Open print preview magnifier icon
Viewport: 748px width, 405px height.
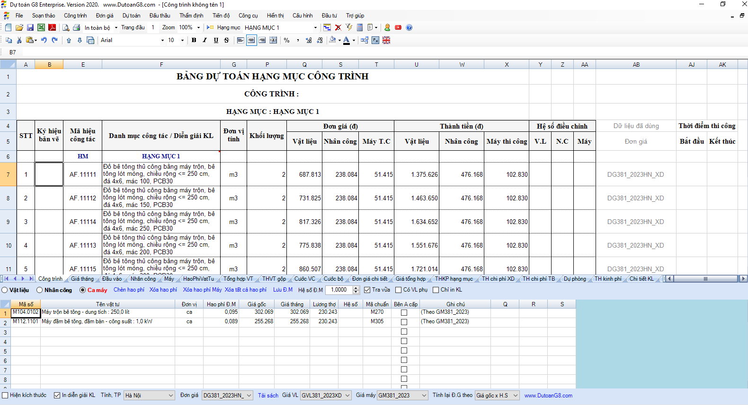[x=66, y=27]
